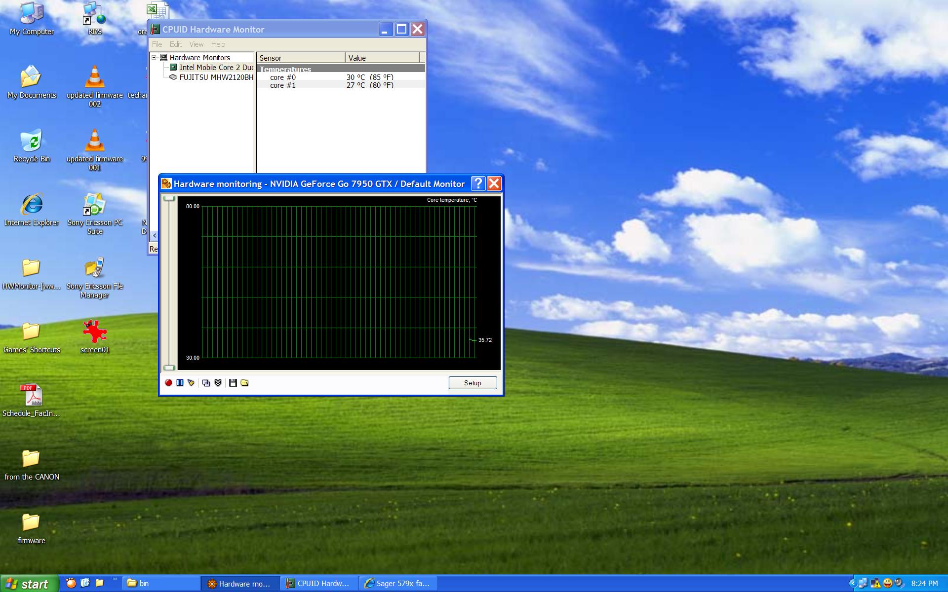Open updated firmware 002 VLC file
This screenshot has width=948, height=592.
(94, 86)
